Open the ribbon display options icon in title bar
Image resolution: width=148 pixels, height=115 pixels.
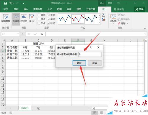pos(118,3)
